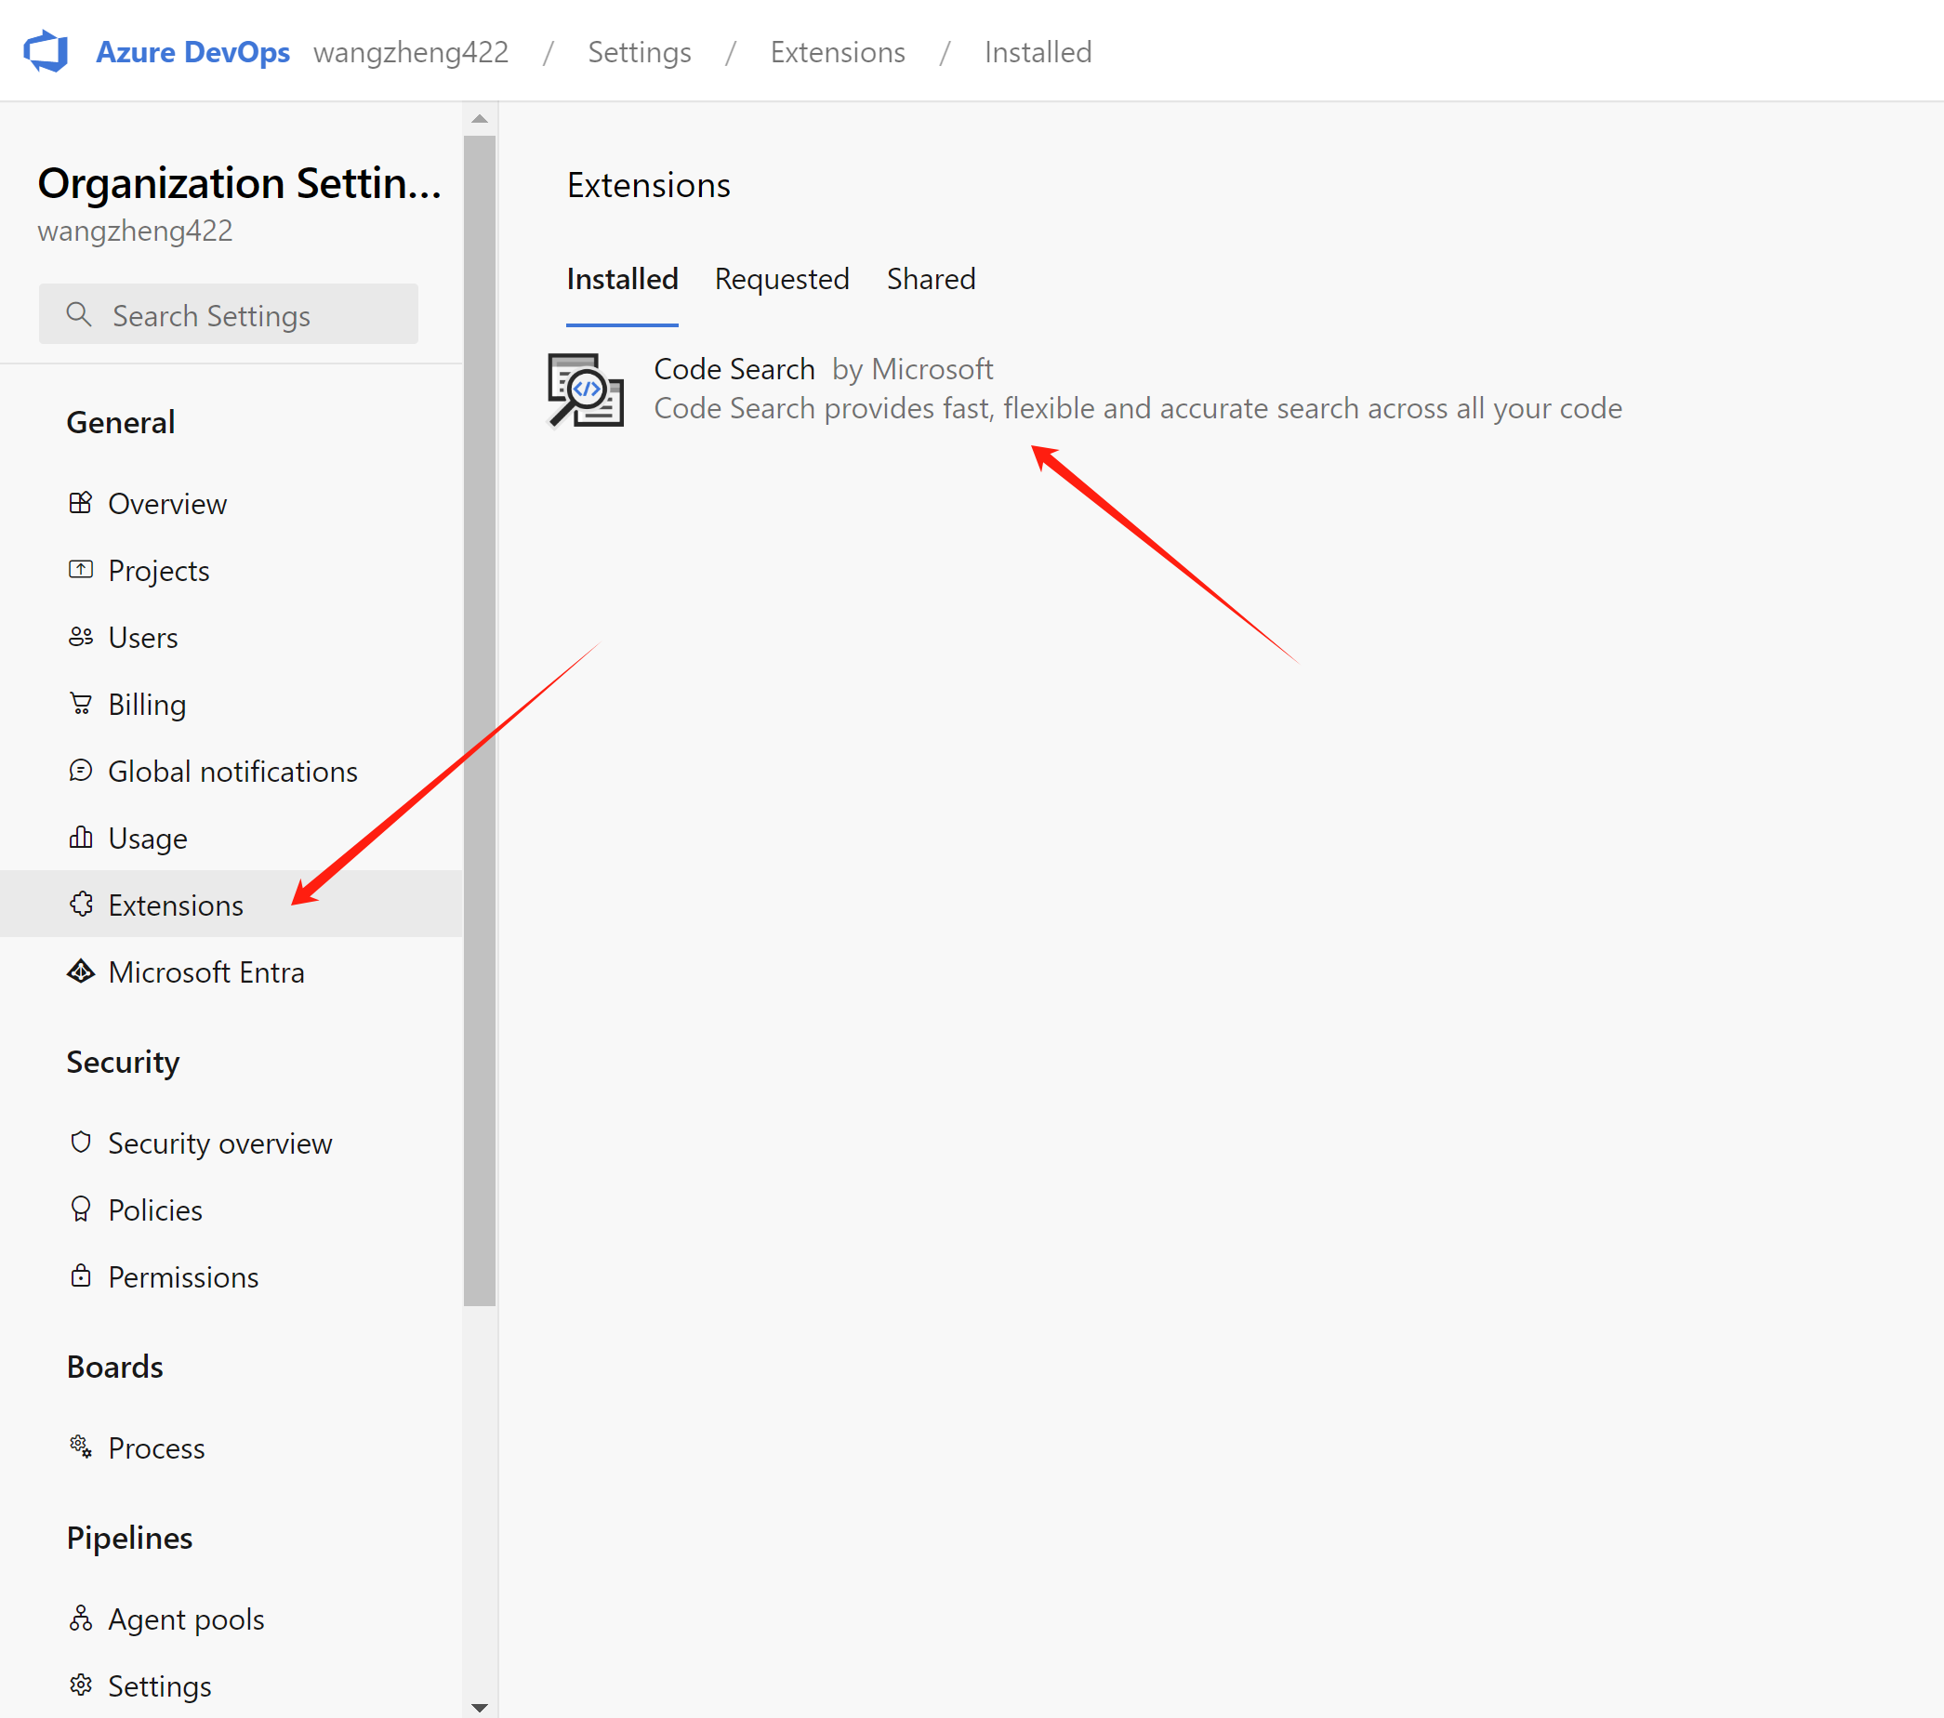Open Agent pools under Pipelines

click(x=187, y=1619)
